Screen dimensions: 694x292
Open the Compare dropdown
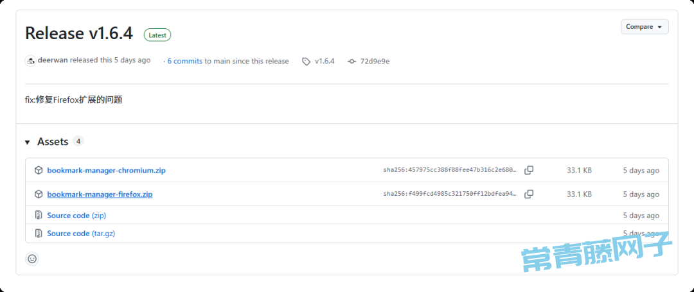(645, 27)
